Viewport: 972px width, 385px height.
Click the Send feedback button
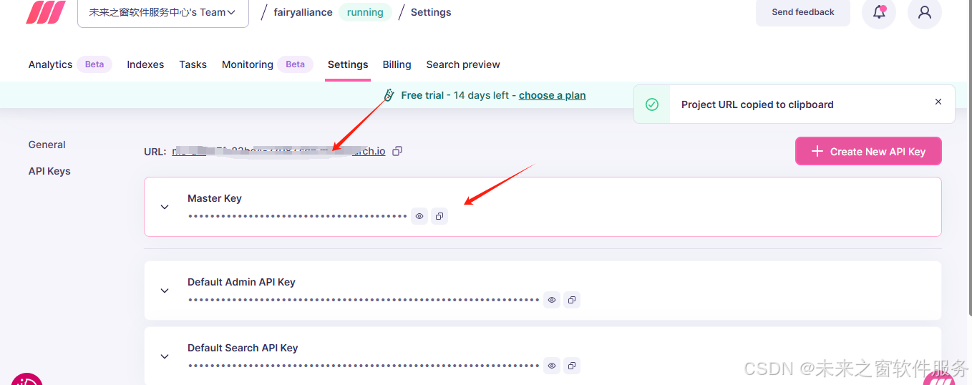click(803, 12)
